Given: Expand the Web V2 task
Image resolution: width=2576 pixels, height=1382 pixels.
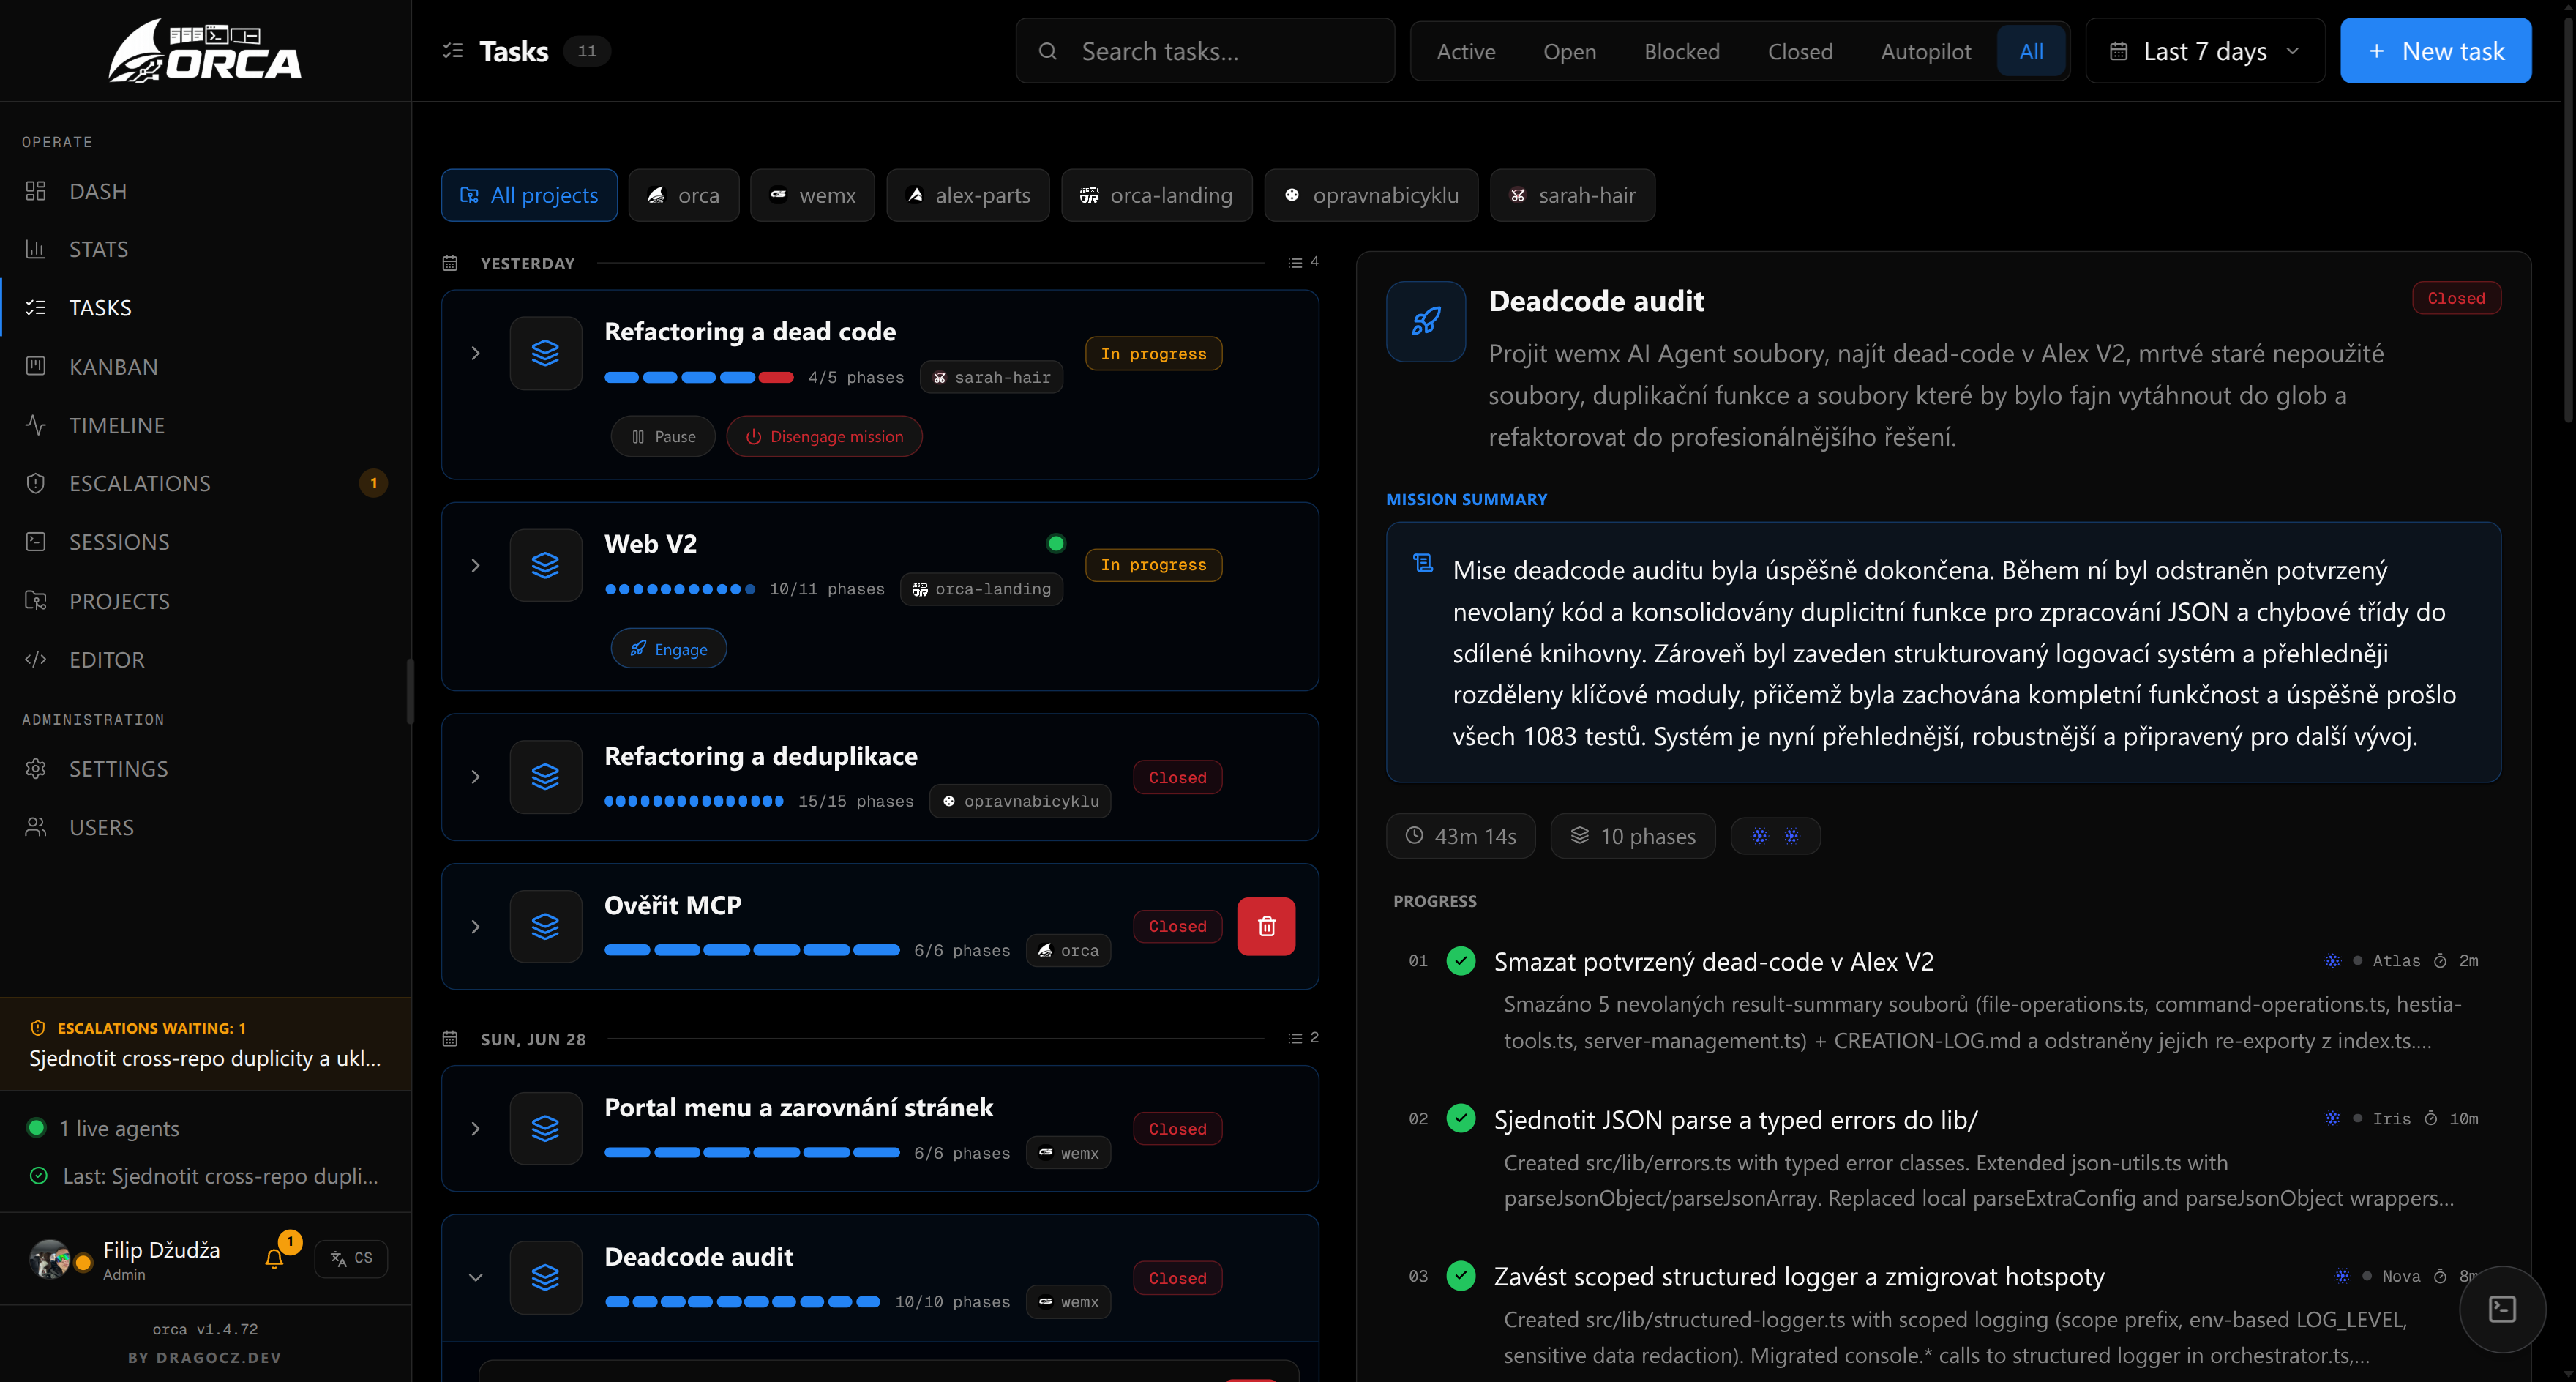Looking at the screenshot, I should pos(476,565).
